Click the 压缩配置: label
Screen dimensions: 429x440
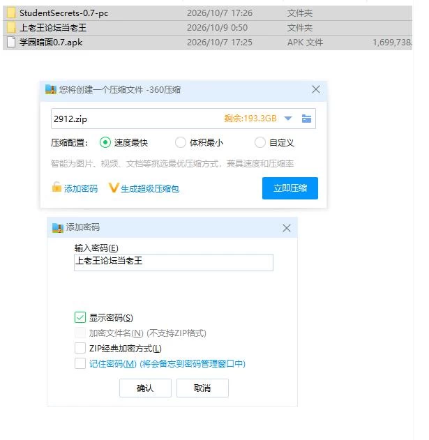[x=69, y=143]
